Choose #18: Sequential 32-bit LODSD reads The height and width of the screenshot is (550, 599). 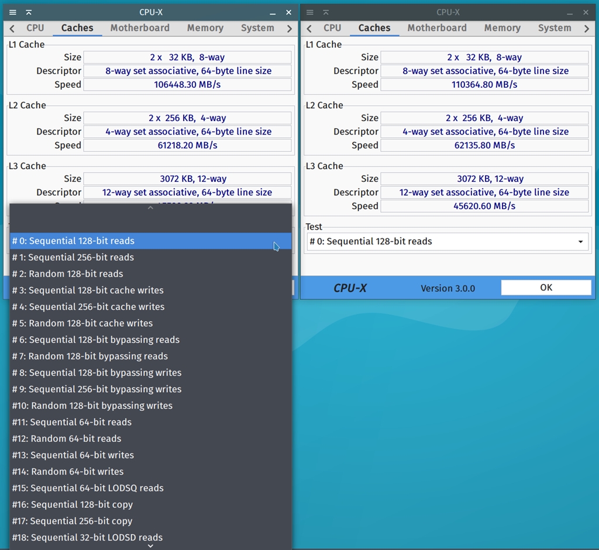(x=150, y=537)
